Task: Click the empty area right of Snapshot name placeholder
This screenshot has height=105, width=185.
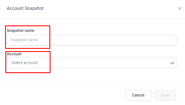Action: pyautogui.click(x=106, y=40)
